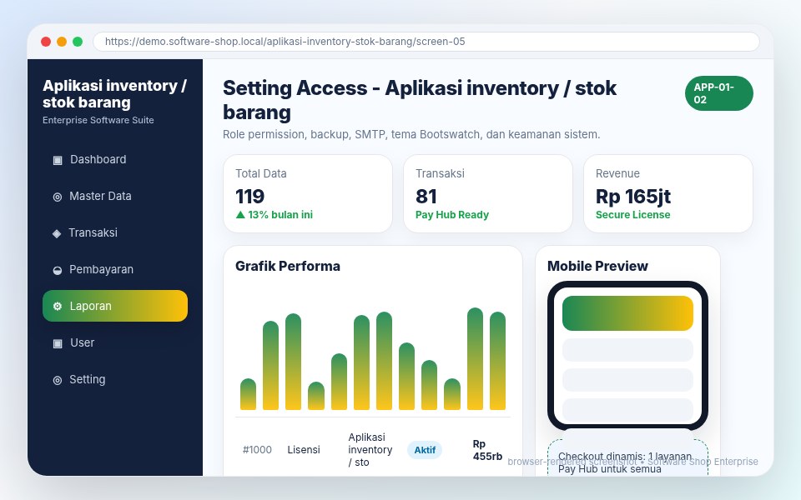Click the Pay Hub Ready link
This screenshot has width=801, height=500.
tap(452, 215)
